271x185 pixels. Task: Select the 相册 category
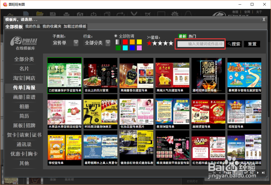[24, 106]
